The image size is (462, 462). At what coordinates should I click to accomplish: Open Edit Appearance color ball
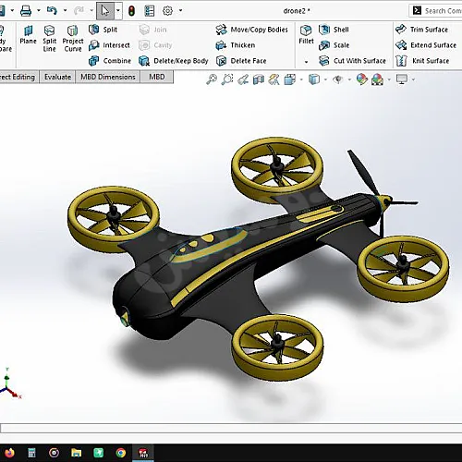pyautogui.click(x=362, y=79)
